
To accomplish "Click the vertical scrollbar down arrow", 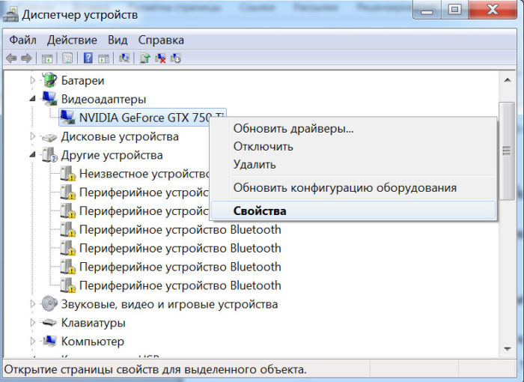I will pos(508,349).
